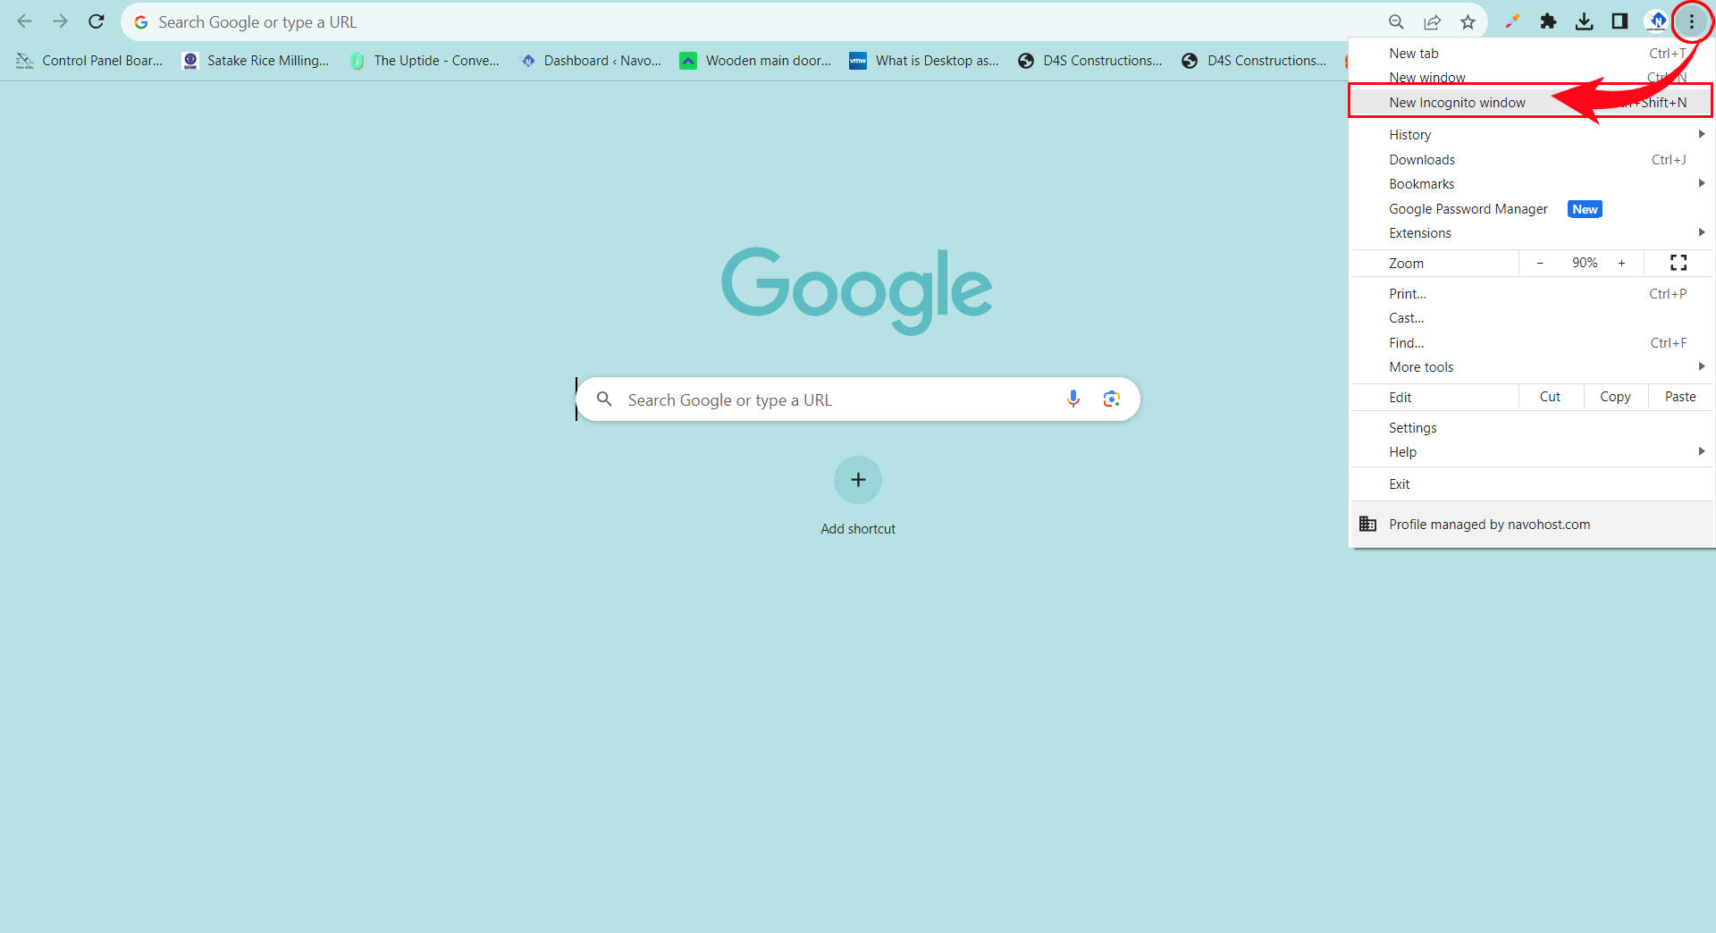Open Settings from the Chrome menu
Viewport: 1716px width, 933px height.
point(1412,428)
